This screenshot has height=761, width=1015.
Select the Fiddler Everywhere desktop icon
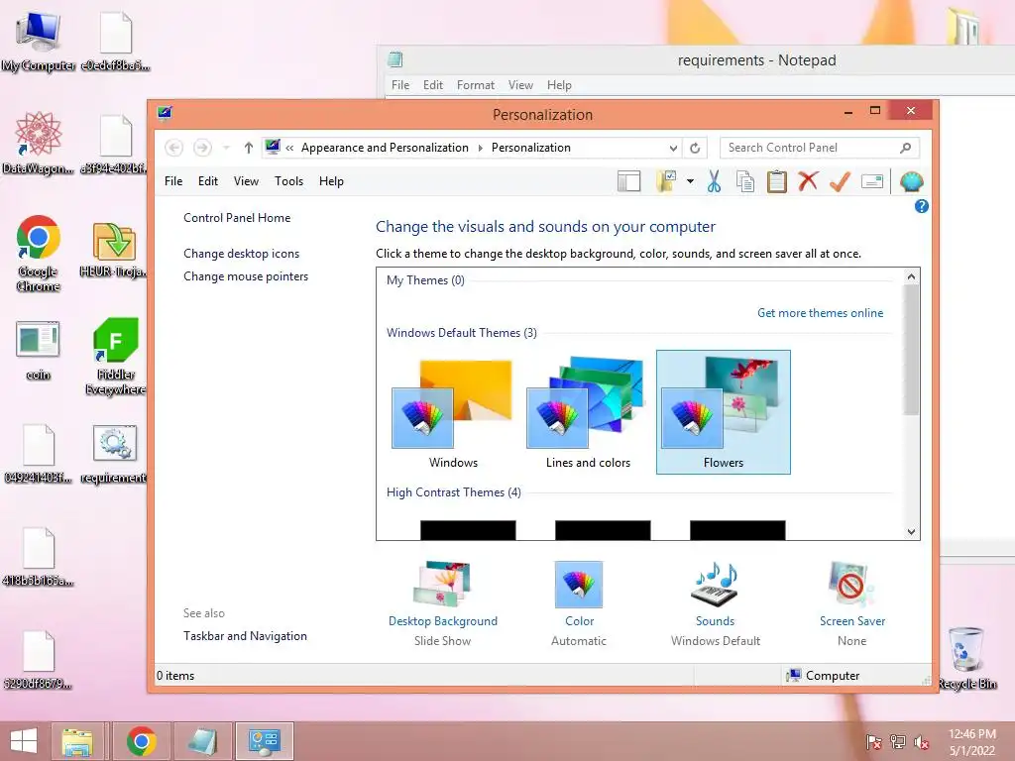(115, 357)
